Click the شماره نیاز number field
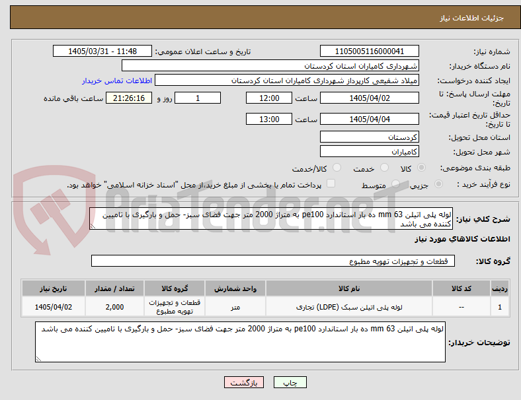 [x=369, y=51]
